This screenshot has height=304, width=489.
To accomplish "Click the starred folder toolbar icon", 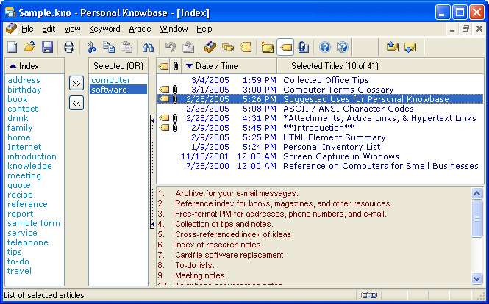I will [268, 47].
